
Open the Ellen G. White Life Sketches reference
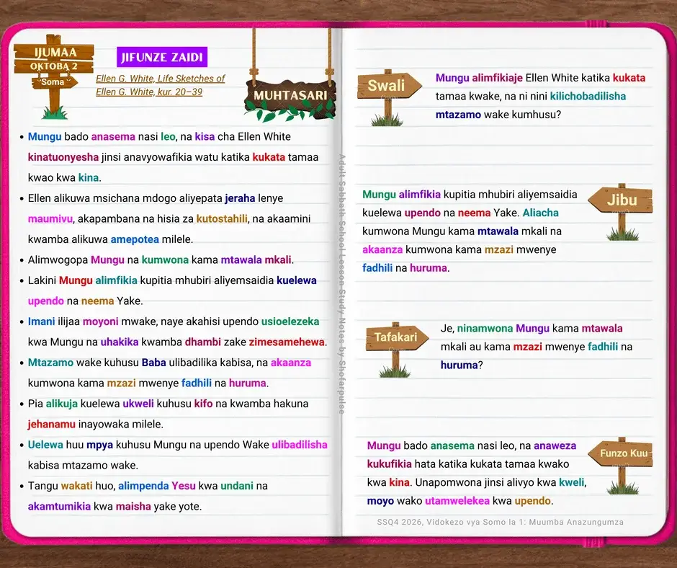pyautogui.click(x=160, y=85)
